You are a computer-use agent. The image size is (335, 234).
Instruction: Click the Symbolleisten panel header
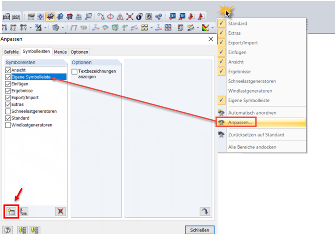click(36, 62)
